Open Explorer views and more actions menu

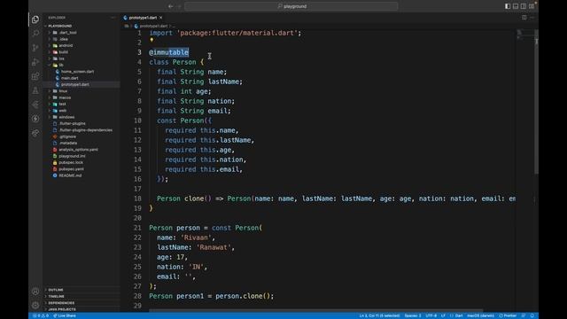tap(113, 18)
